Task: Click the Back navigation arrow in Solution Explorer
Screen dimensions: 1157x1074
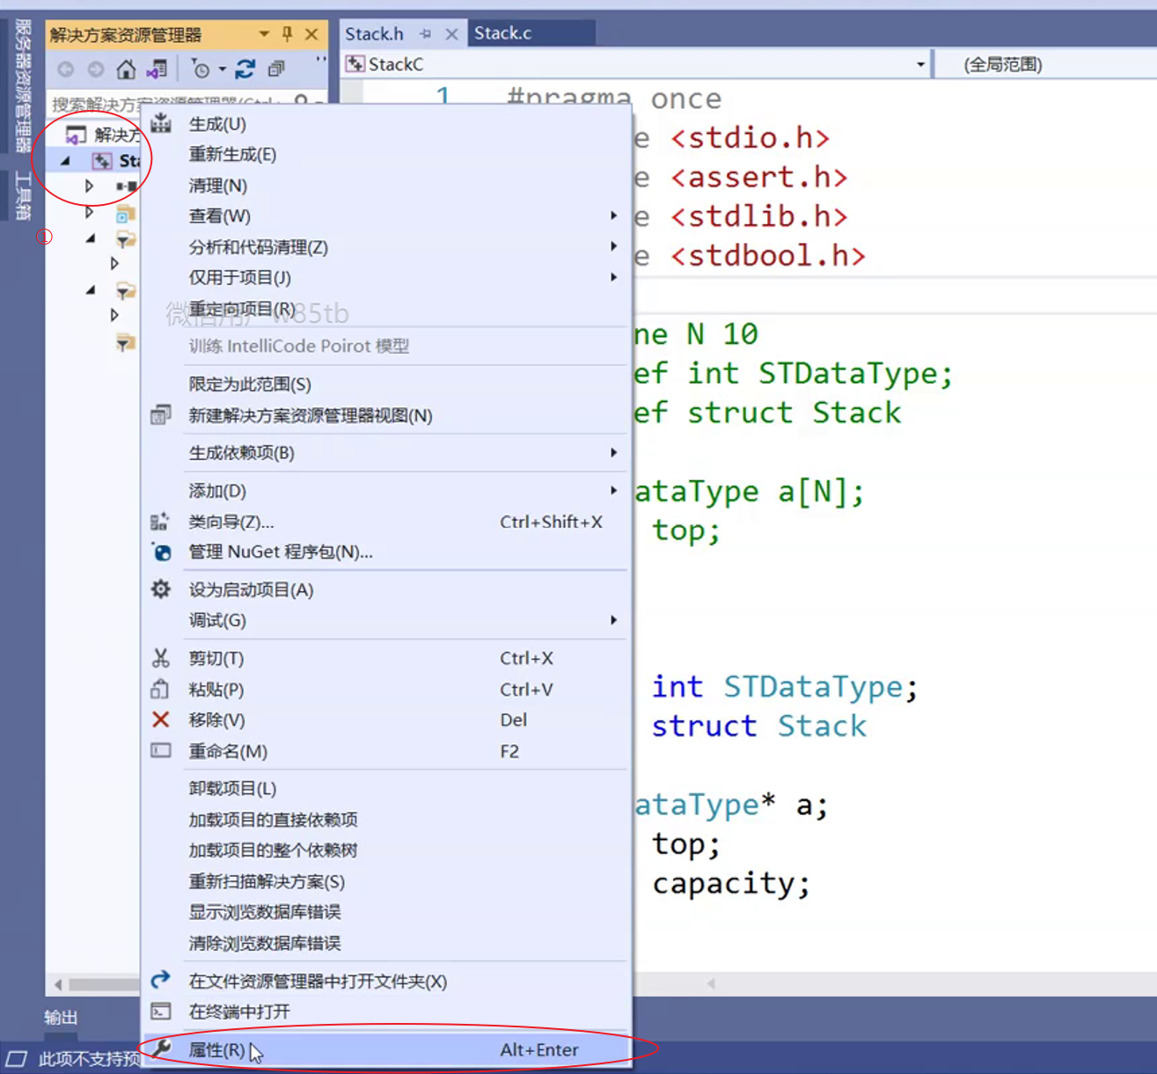Action: click(66, 69)
